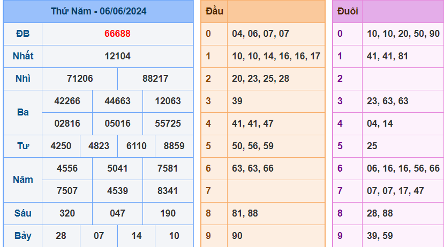This screenshot has height=247, width=444.
Task: Click the Ba row label
Action: (22, 112)
